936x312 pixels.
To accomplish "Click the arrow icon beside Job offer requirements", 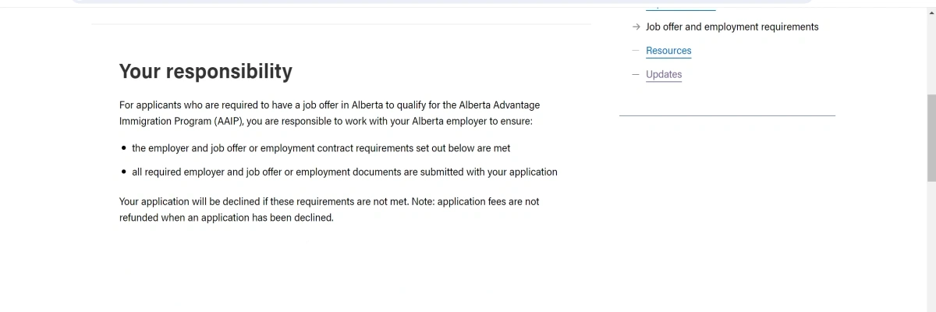I will click(636, 27).
